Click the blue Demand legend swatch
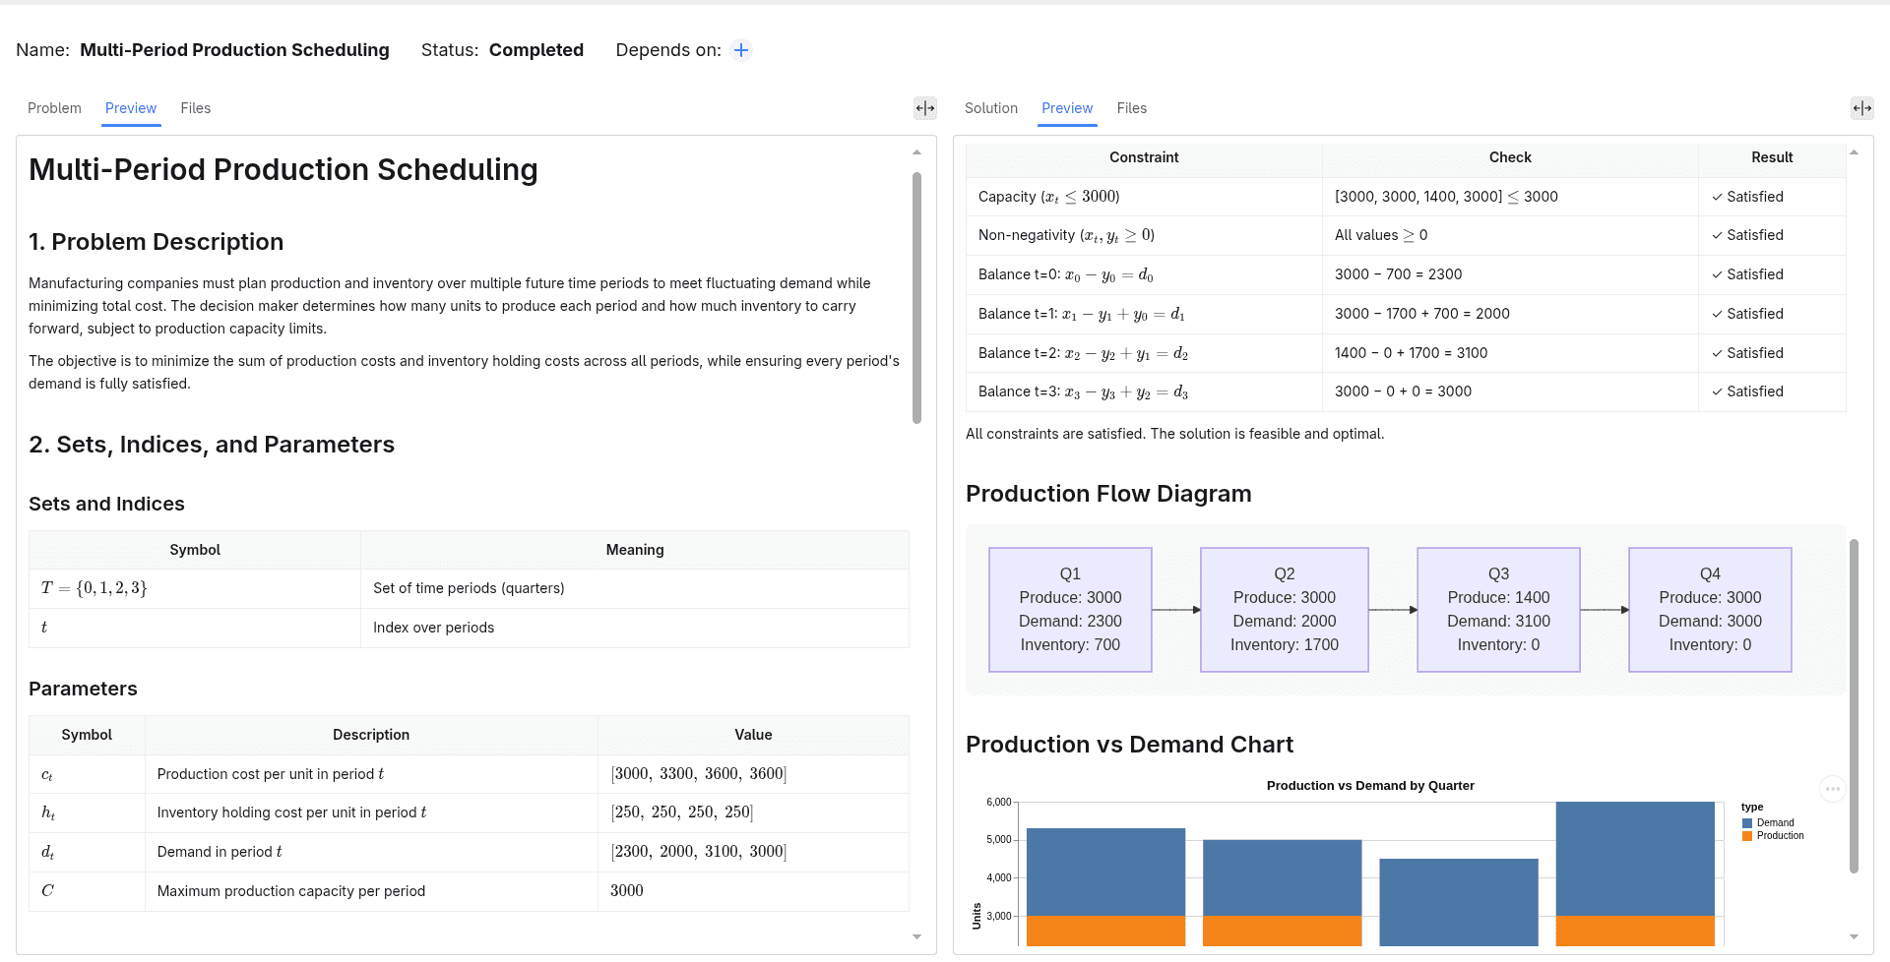 pos(1747,823)
